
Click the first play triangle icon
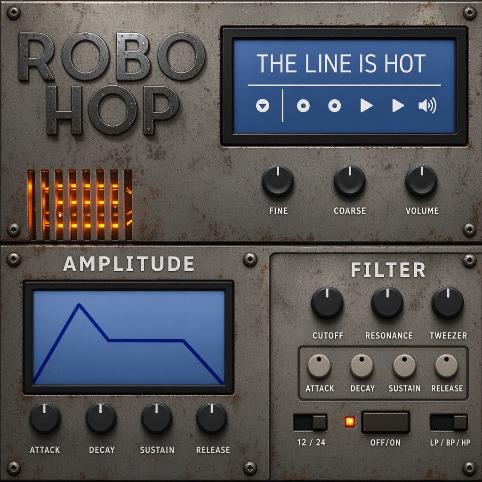[366, 106]
